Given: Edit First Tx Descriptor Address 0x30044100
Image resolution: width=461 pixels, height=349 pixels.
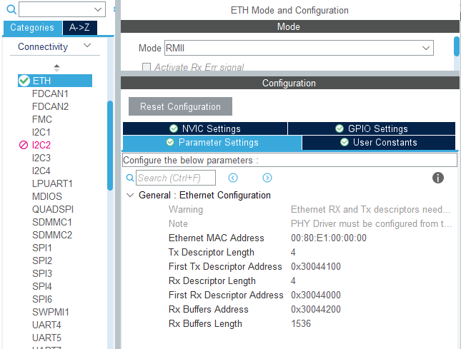Looking at the screenshot, I should (316, 266).
